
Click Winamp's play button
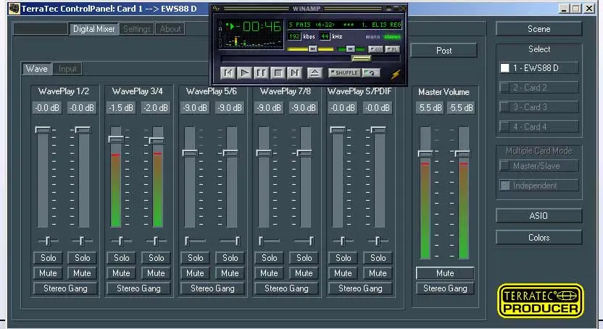[244, 72]
